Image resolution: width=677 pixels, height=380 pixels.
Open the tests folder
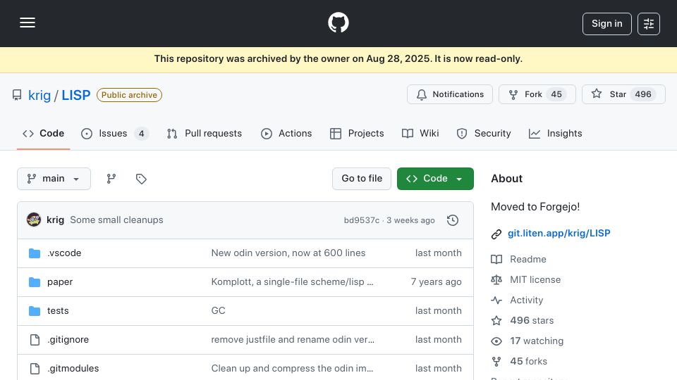tap(58, 310)
